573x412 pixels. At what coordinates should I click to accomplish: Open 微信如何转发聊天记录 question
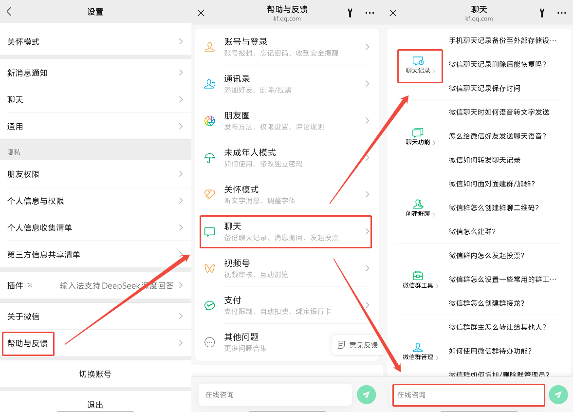(x=484, y=160)
